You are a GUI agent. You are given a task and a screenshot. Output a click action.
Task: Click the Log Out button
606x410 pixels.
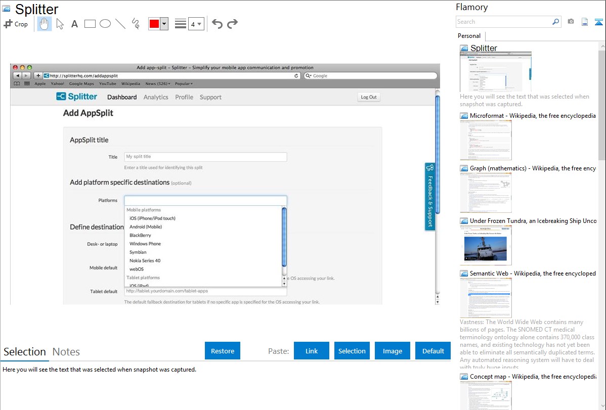pyautogui.click(x=369, y=97)
